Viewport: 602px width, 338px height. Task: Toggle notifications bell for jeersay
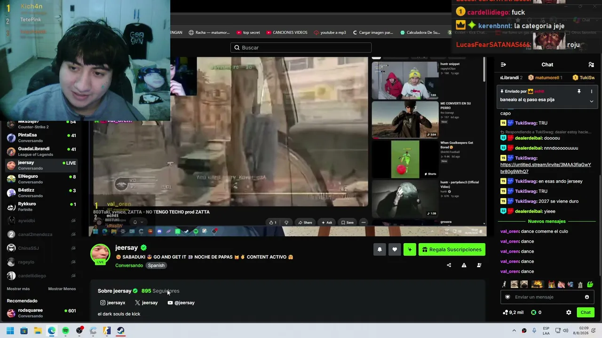coord(380,250)
